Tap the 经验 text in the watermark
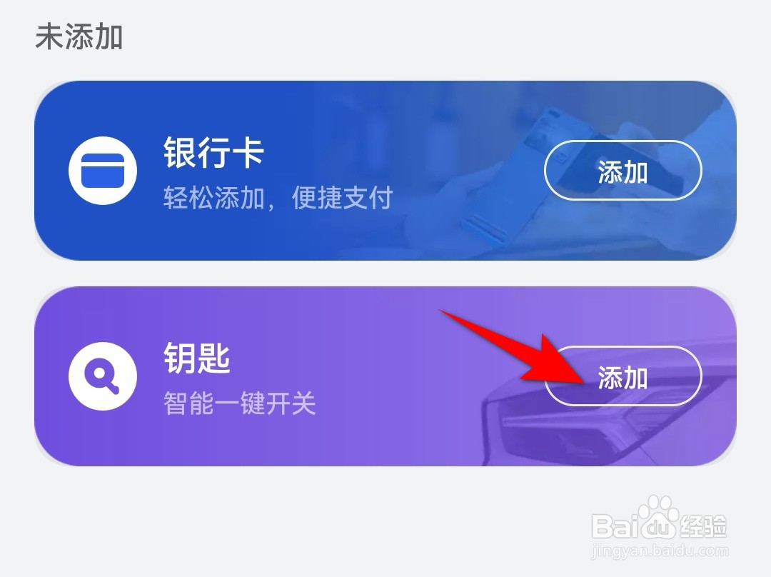771x577 pixels. pos(704,526)
